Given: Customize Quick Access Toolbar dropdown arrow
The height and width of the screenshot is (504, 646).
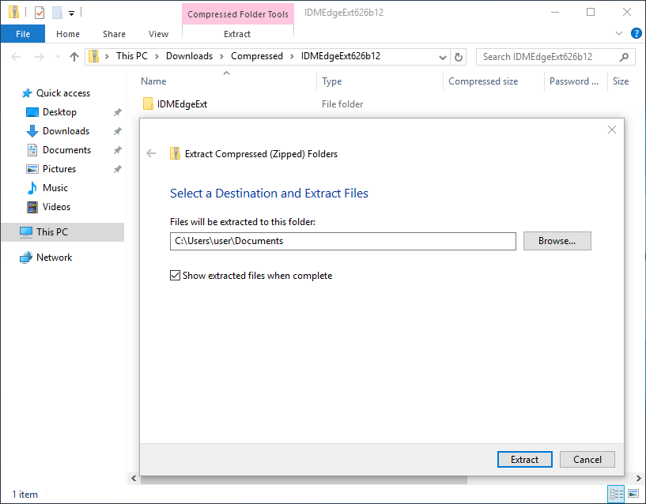Looking at the screenshot, I should click(x=71, y=12).
